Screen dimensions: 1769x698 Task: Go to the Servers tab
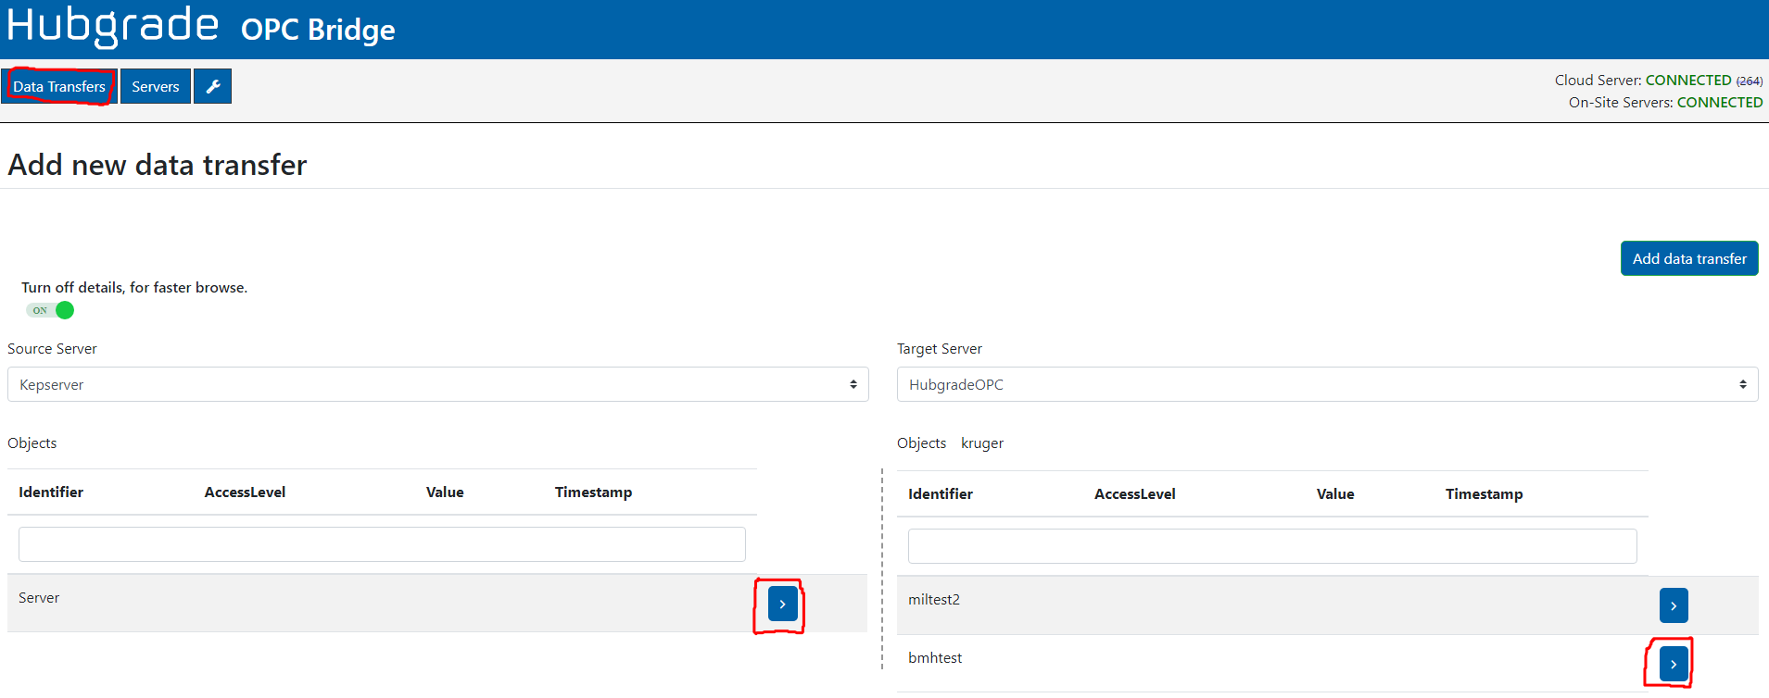coord(155,86)
